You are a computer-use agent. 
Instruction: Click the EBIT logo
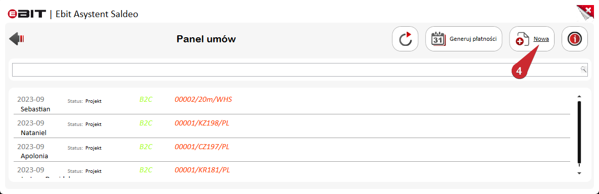[27, 15]
